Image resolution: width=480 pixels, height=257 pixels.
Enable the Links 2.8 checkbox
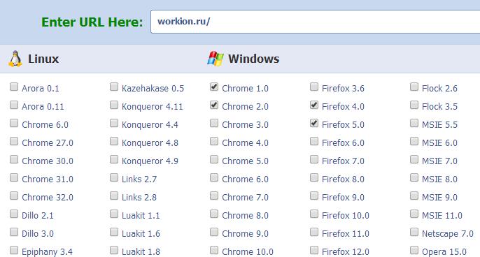click(x=114, y=196)
